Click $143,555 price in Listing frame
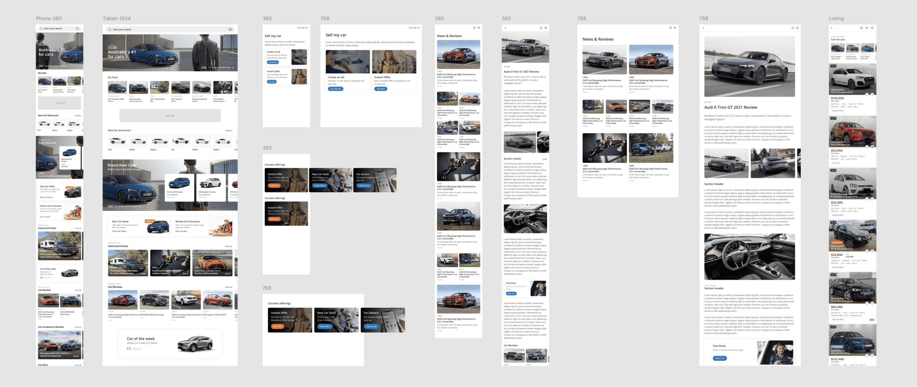Viewport: 917px width, 387px height. (837, 98)
